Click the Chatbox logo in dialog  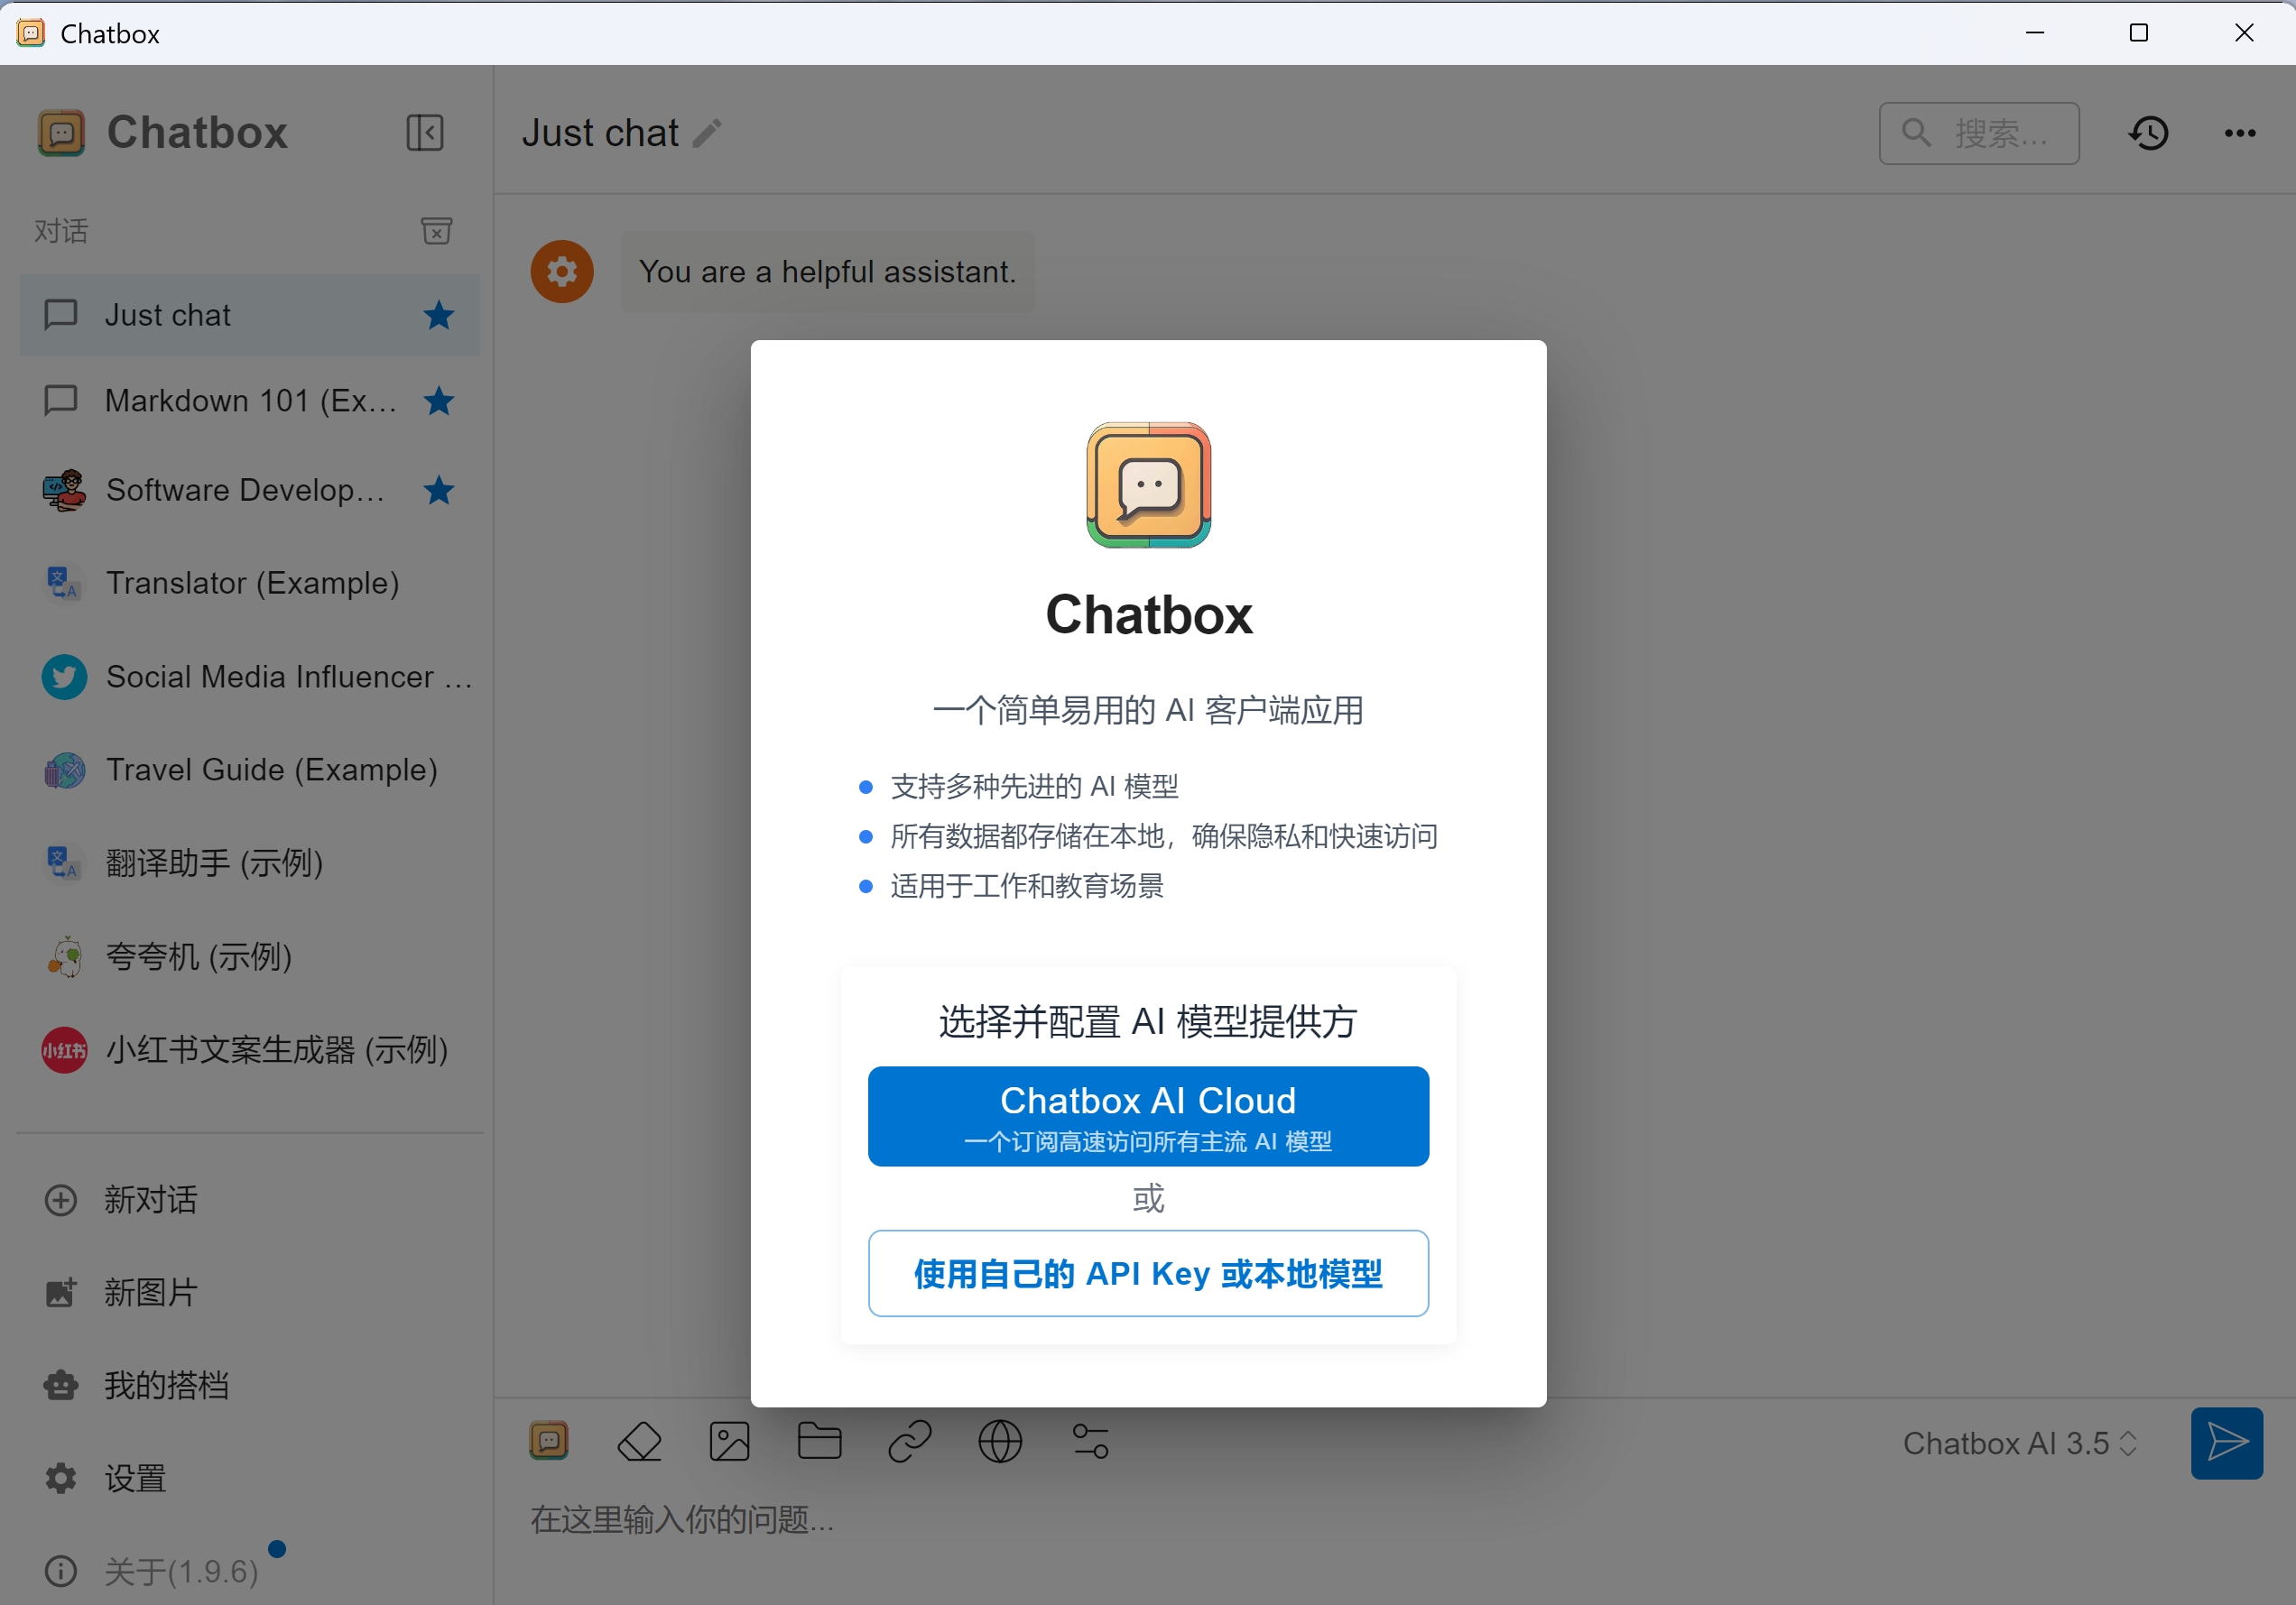1149,484
